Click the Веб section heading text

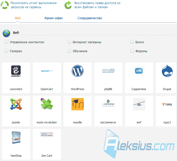pyautogui.click(x=16, y=33)
